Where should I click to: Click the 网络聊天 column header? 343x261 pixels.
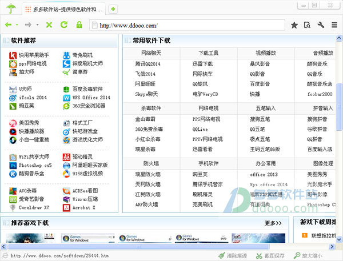coord(151,53)
